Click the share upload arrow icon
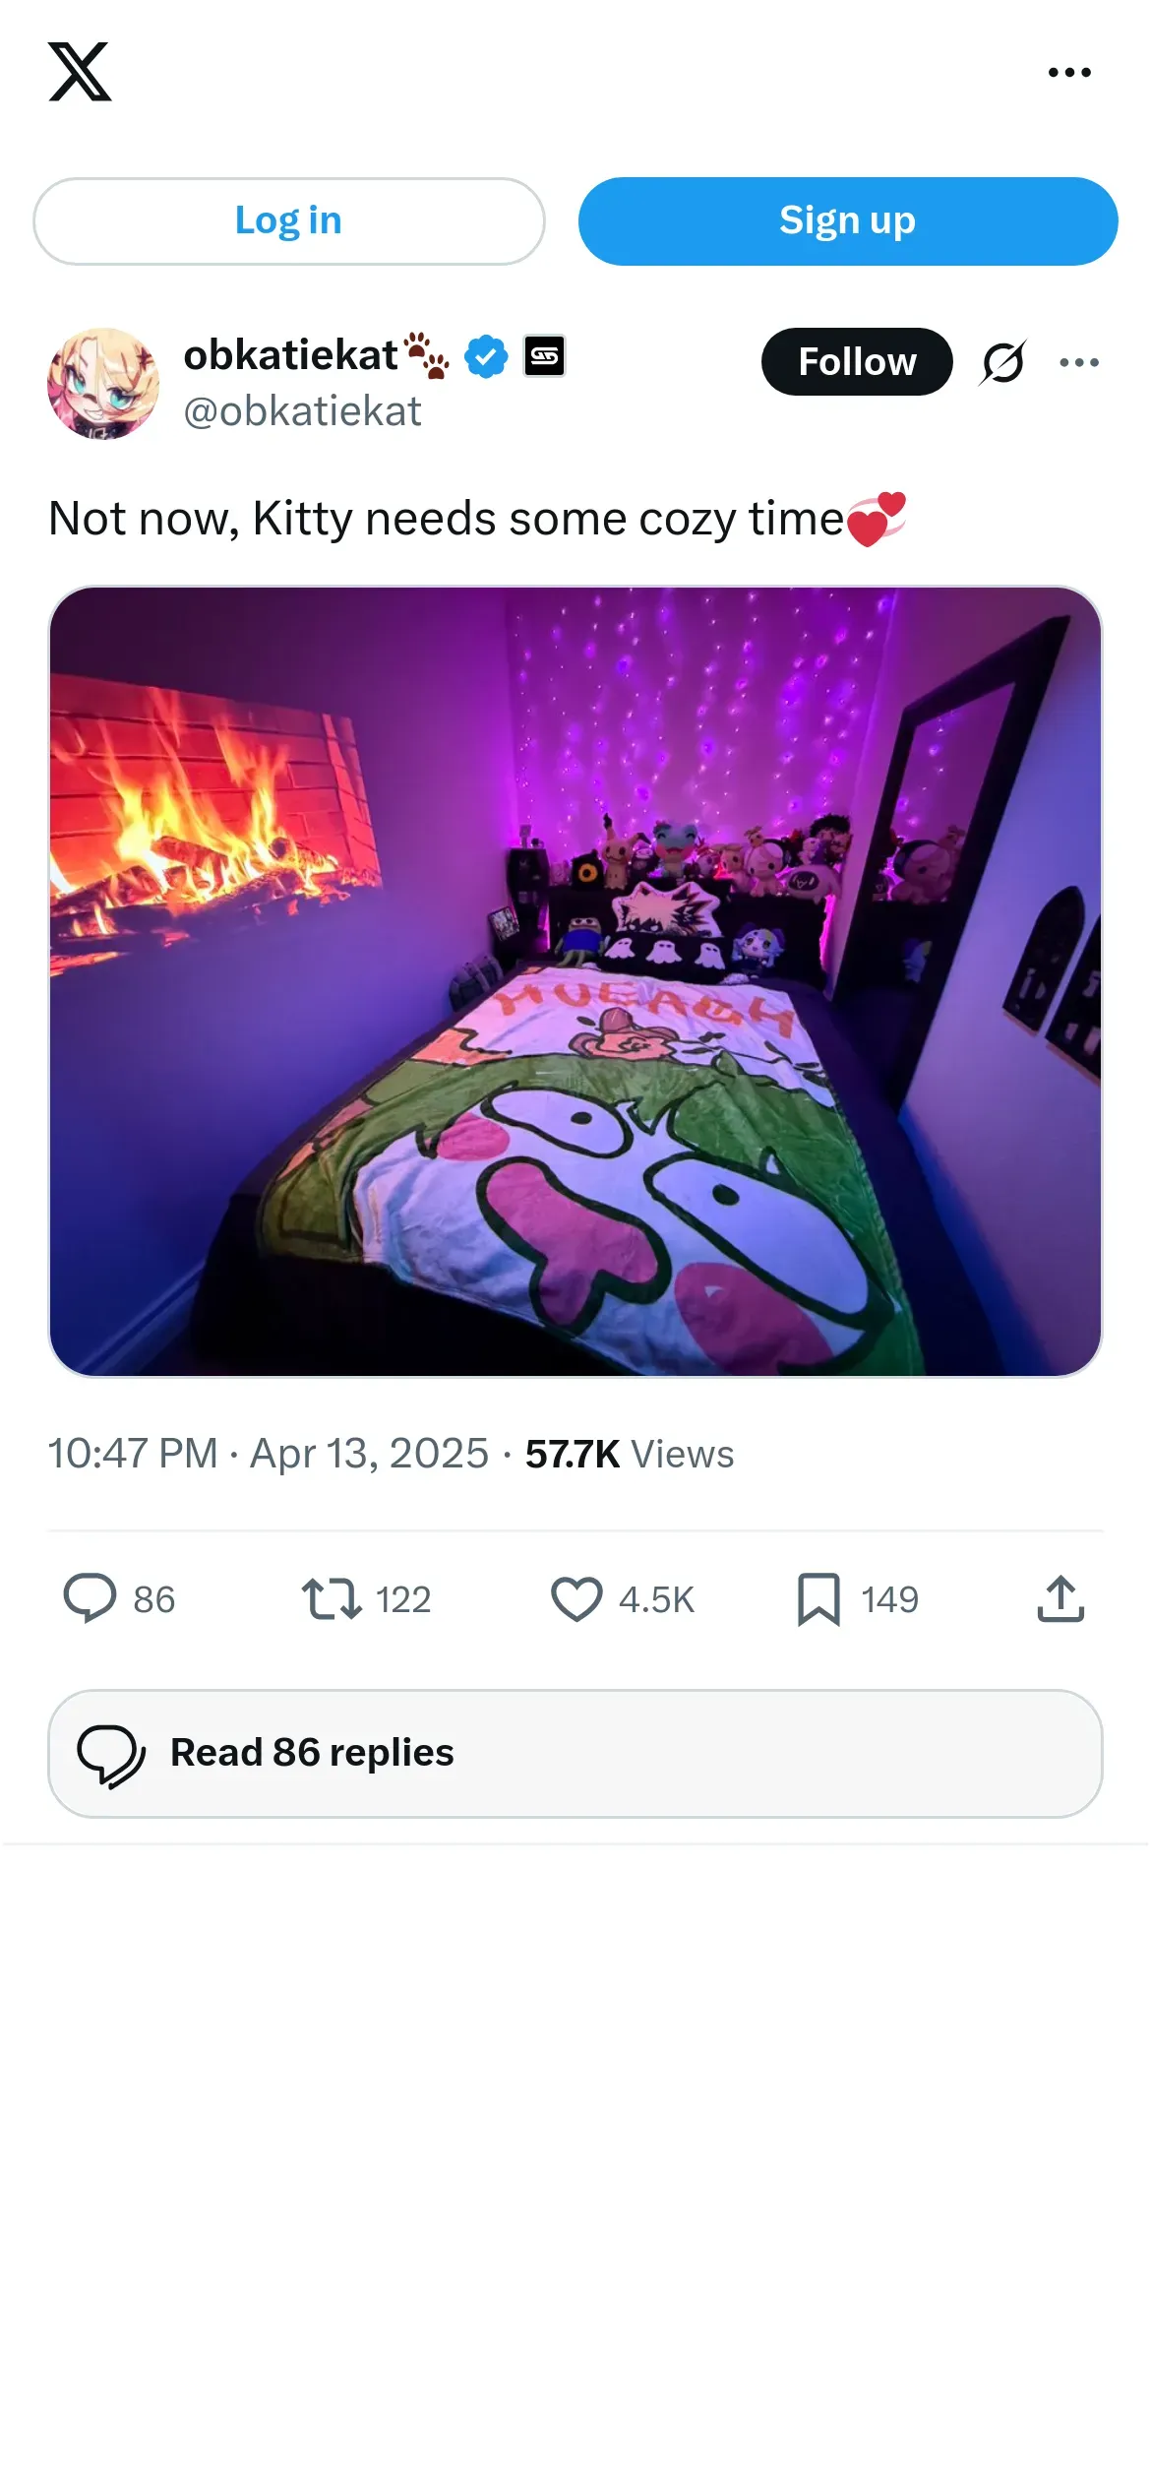This screenshot has height=2492, width=1151. coord(1060,1598)
